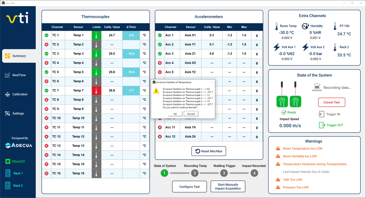Toggle the green check status for TC 3
This screenshot has height=198, width=366.
pyautogui.click(x=46, y=54)
